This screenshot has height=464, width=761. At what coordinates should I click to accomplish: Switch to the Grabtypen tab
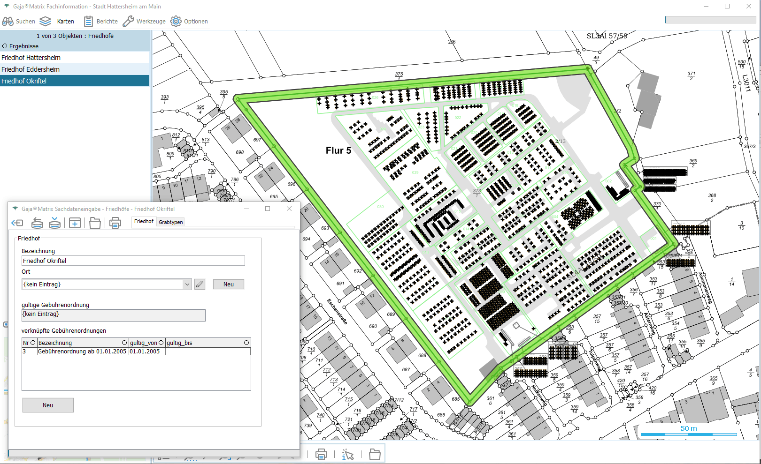point(170,222)
